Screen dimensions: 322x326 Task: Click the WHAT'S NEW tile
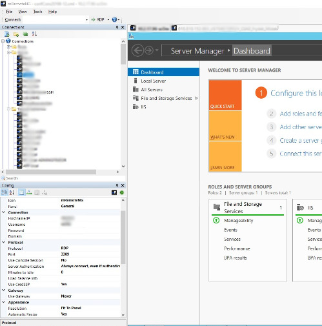[x=225, y=126]
